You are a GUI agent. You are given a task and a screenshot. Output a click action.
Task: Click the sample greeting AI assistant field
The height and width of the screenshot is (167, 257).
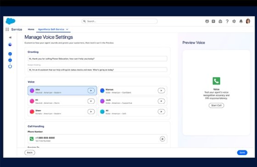[x=97, y=70]
